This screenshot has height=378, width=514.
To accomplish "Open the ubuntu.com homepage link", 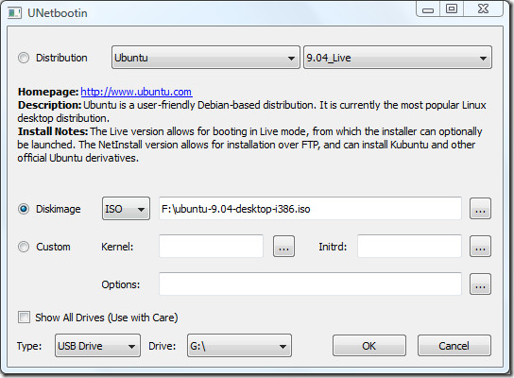I will click(x=136, y=92).
